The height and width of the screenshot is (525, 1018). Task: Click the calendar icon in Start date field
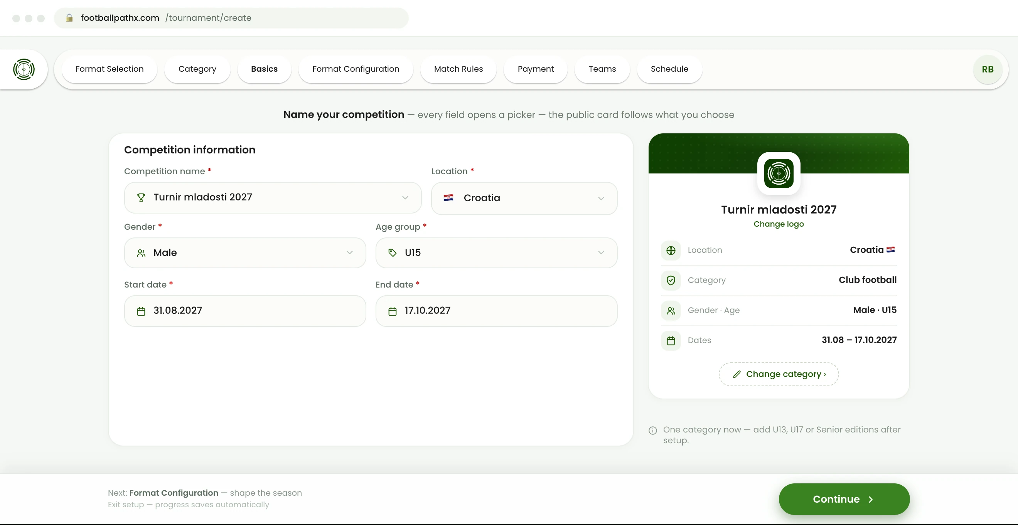click(x=141, y=311)
